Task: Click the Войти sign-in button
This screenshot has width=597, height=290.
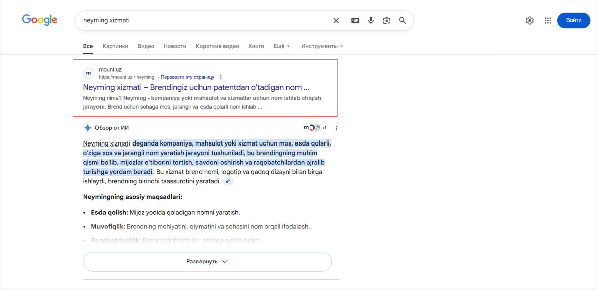Action: (574, 20)
